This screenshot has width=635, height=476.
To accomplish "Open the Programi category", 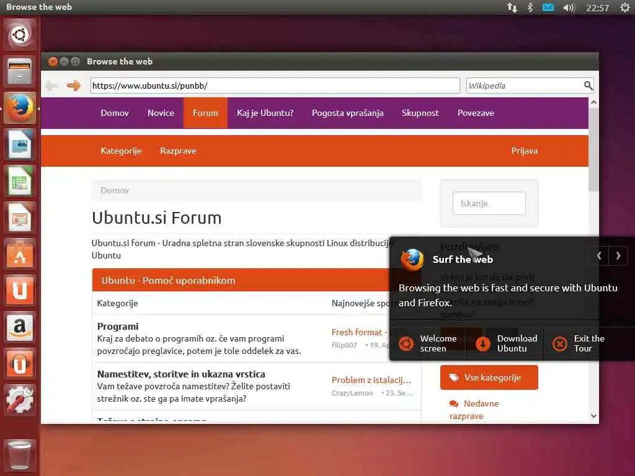I will click(x=118, y=326).
